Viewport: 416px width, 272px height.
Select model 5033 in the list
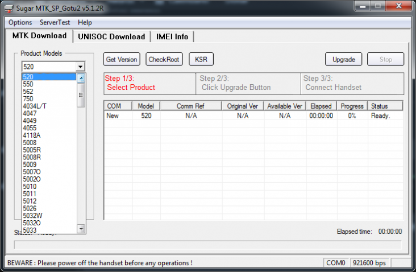[49, 230]
